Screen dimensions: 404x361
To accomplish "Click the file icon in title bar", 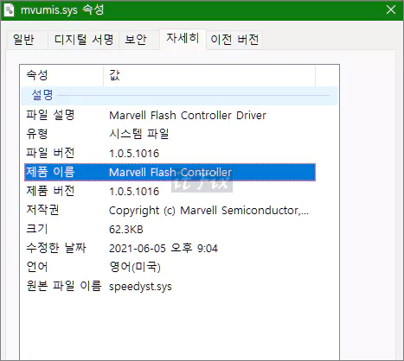I will (x=10, y=10).
